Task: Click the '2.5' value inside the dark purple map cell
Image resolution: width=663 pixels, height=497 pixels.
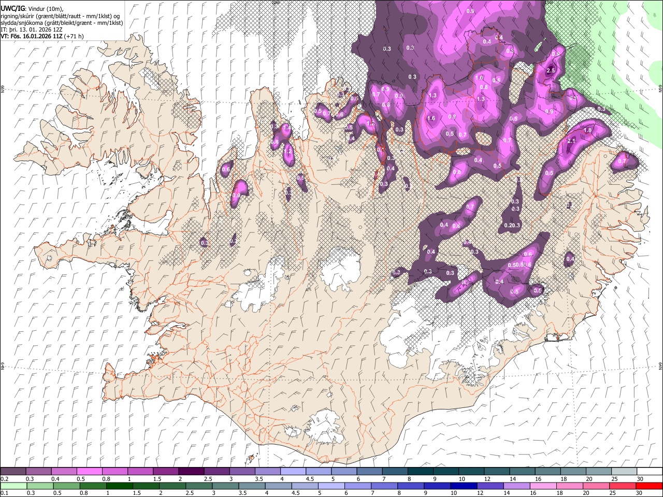Action: pos(551,71)
